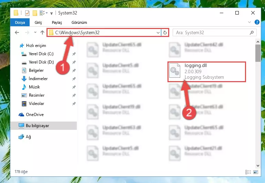Viewport: 265px width, 183px height.
Task: Open the recent locations dropdown arrow
Action: click(35, 32)
